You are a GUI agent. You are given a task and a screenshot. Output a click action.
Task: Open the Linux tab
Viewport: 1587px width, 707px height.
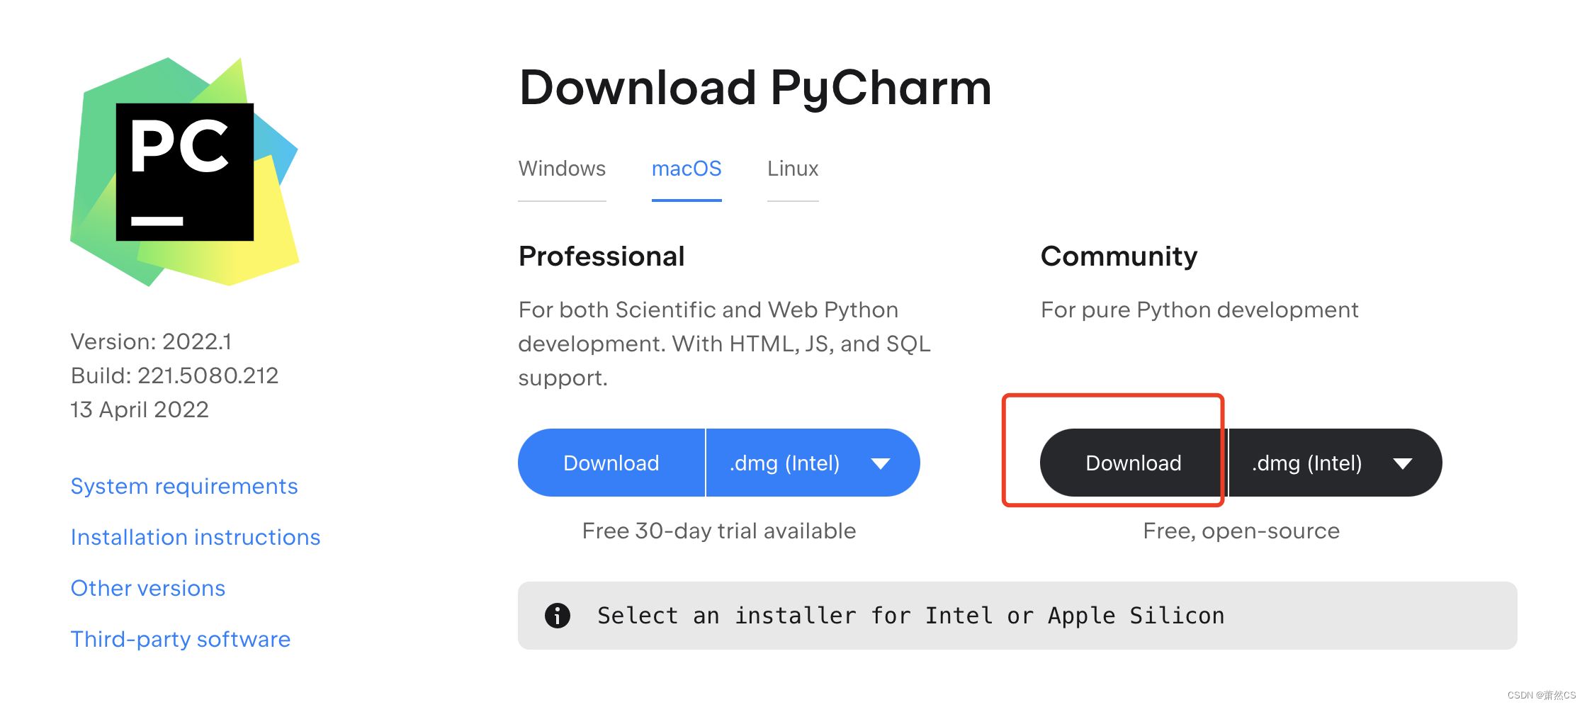(793, 169)
